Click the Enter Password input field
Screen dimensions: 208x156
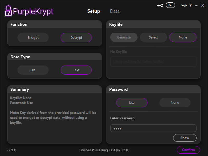coord(153,128)
